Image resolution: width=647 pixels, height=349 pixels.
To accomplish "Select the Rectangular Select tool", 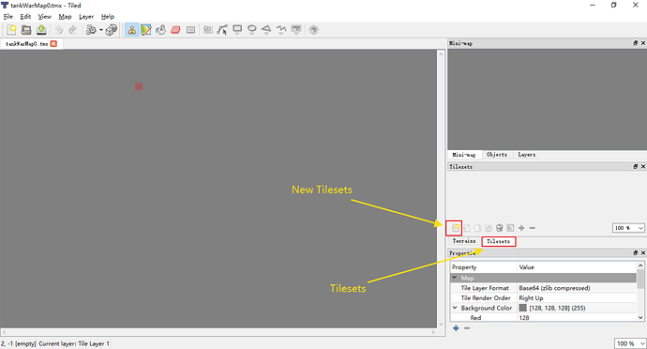I will 190,30.
